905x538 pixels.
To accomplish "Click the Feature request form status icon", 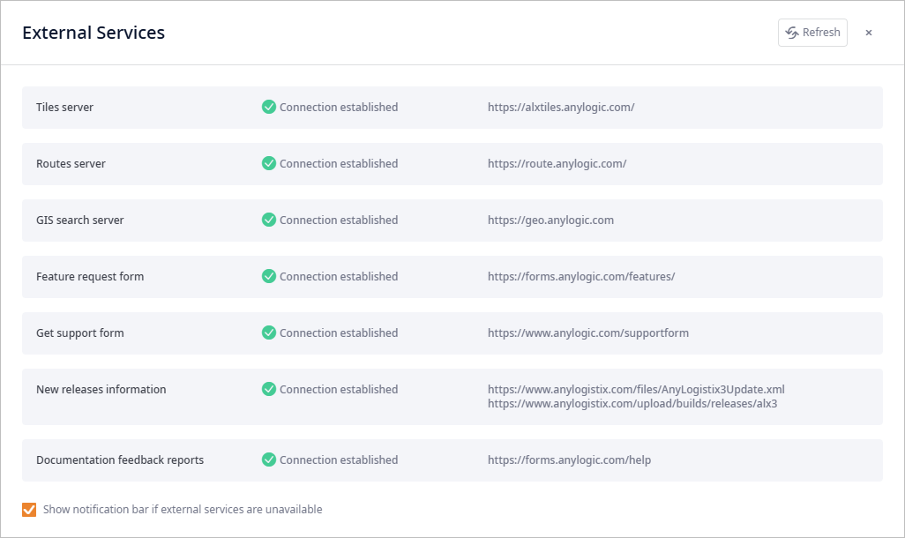I will pos(269,276).
